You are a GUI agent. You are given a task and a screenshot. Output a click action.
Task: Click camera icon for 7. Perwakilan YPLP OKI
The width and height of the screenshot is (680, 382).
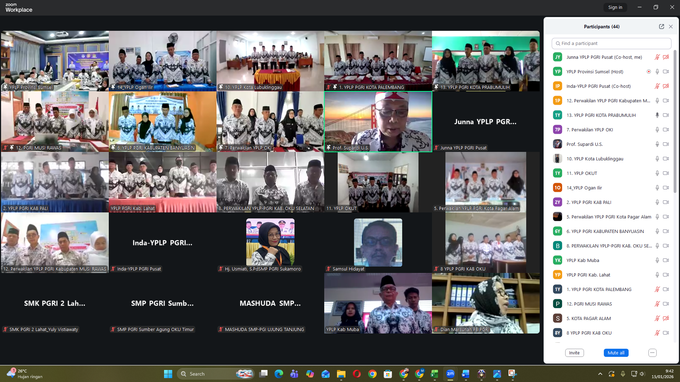[x=666, y=130]
